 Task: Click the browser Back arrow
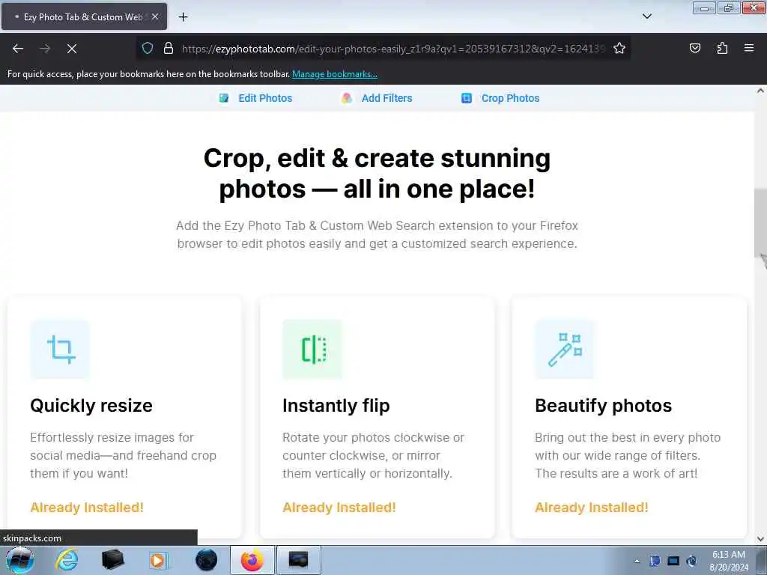pyautogui.click(x=18, y=49)
